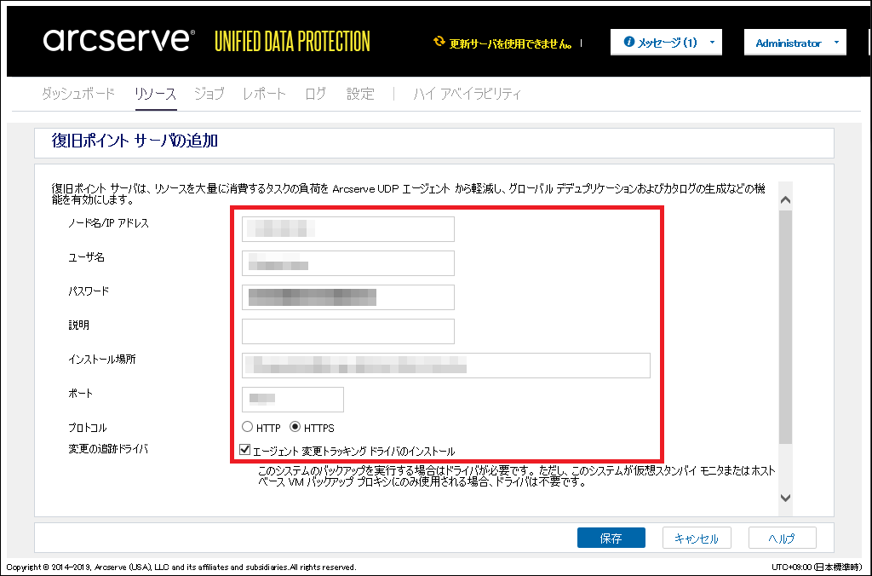This screenshot has width=872, height=576.
Task: Click the Copyright footer text
Action: click(x=181, y=567)
